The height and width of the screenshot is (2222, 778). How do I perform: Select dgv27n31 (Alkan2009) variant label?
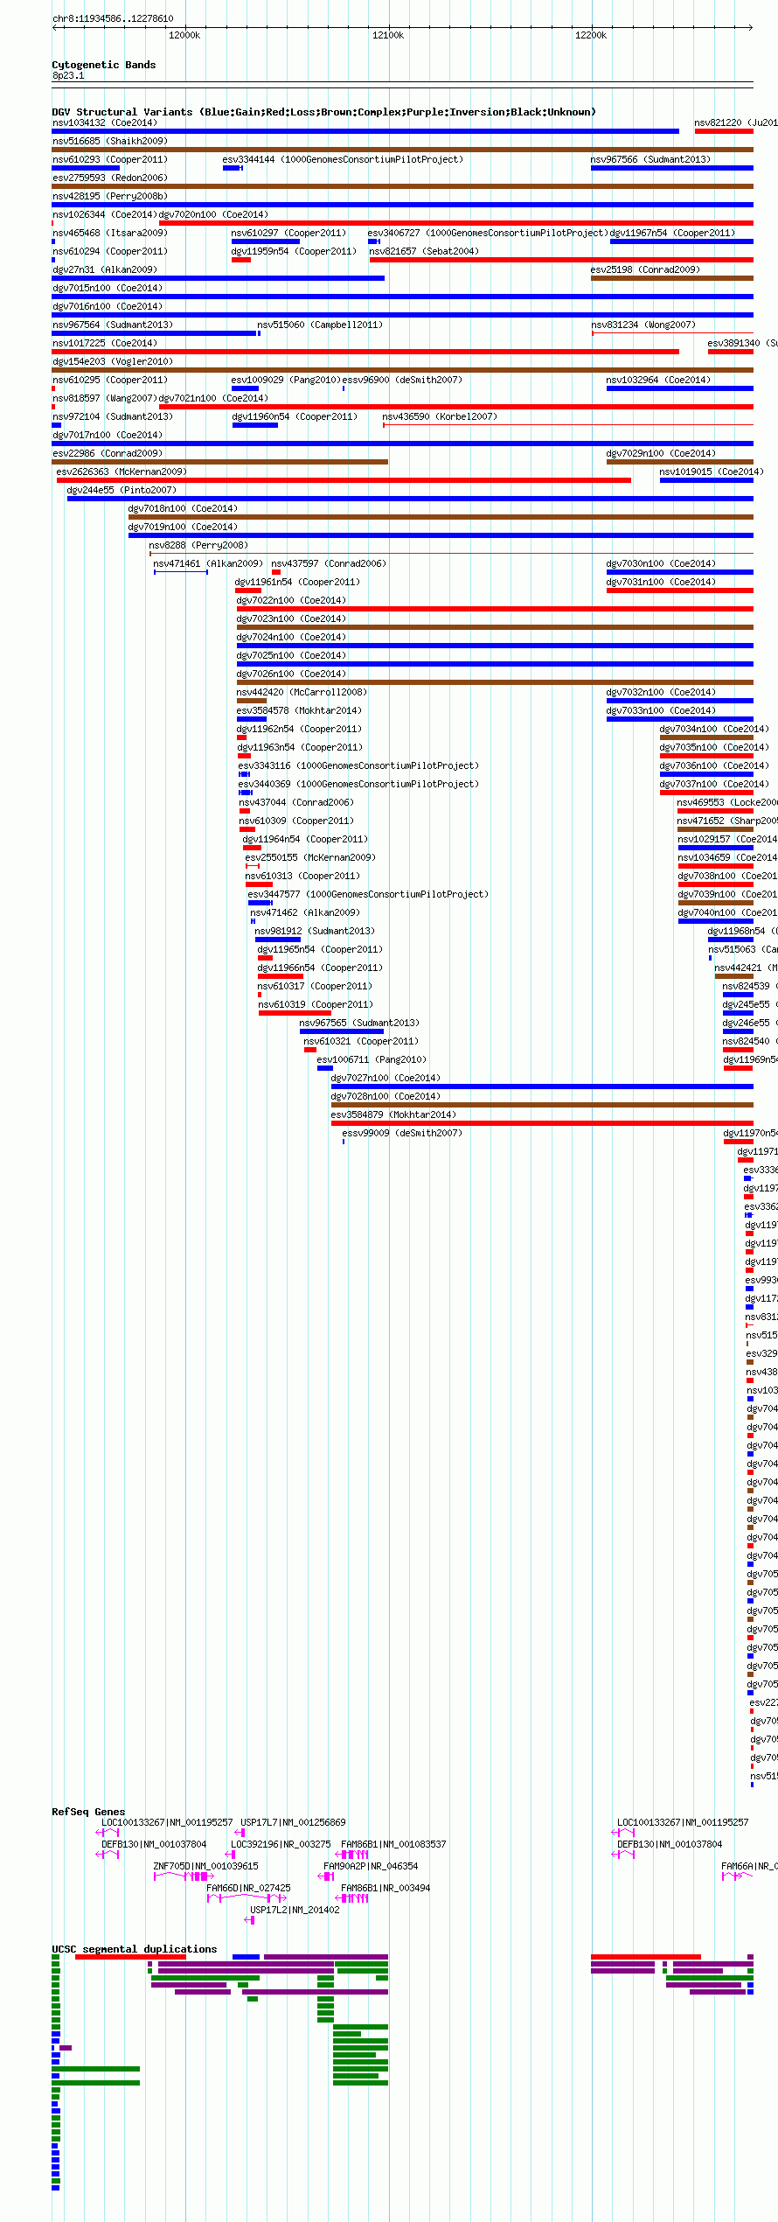tap(105, 269)
